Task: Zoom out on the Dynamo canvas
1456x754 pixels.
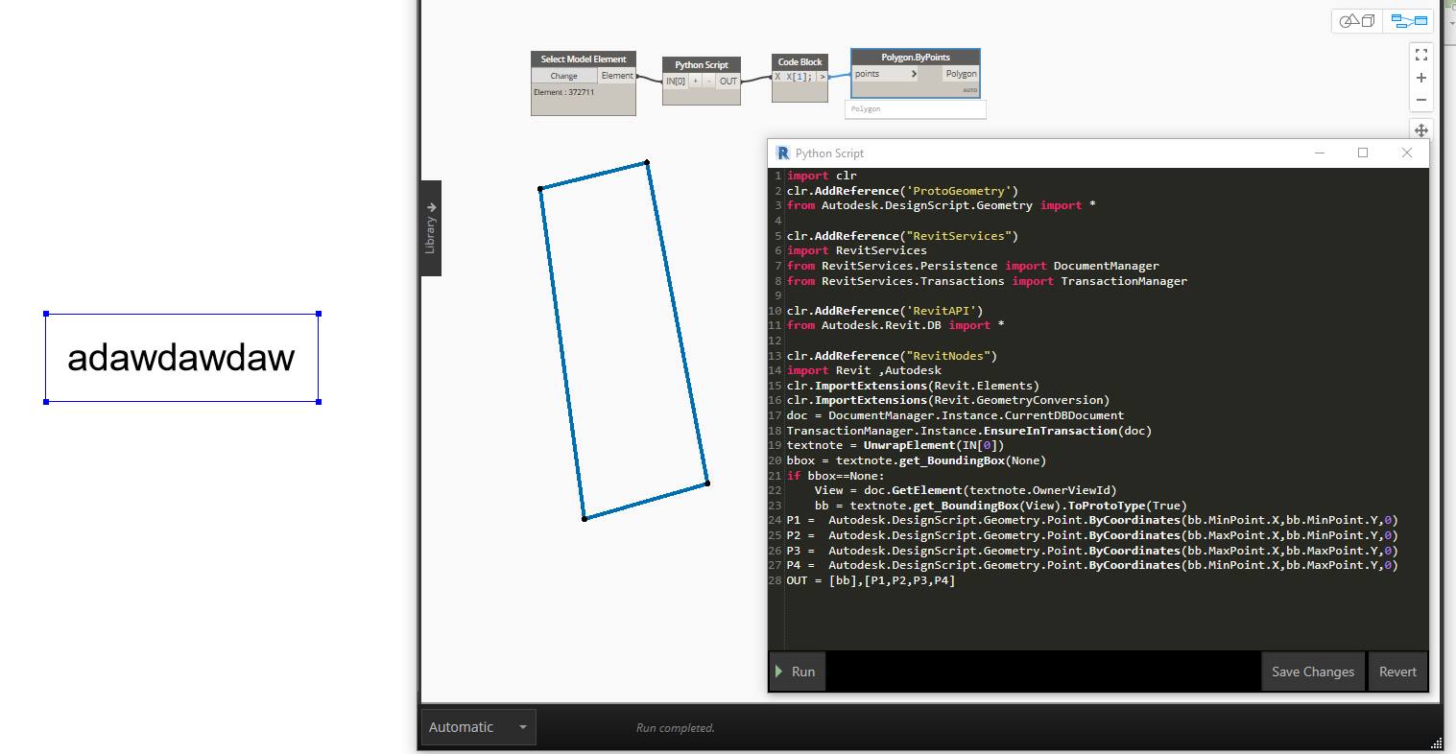Action: point(1421,100)
